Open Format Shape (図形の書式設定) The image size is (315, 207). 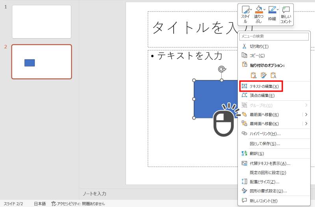274,191
